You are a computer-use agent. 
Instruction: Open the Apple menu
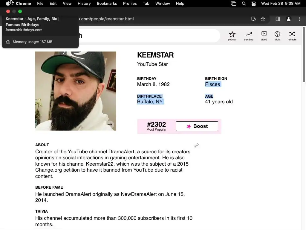8,4
